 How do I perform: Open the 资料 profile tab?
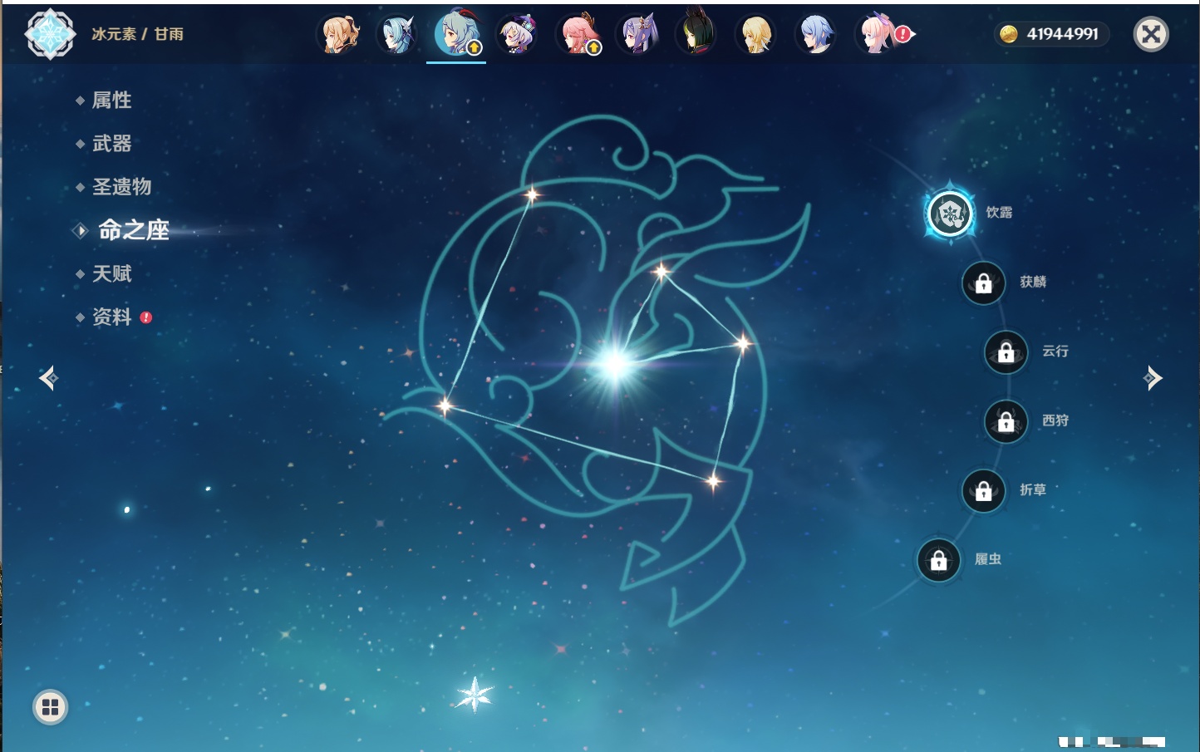click(x=112, y=317)
